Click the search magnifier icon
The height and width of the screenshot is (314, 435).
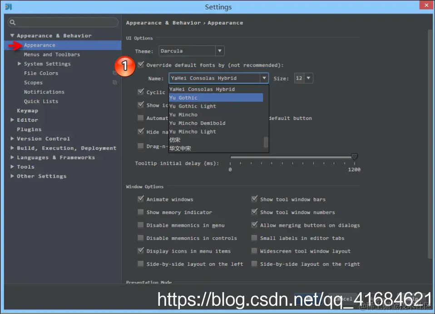pyautogui.click(x=12, y=22)
